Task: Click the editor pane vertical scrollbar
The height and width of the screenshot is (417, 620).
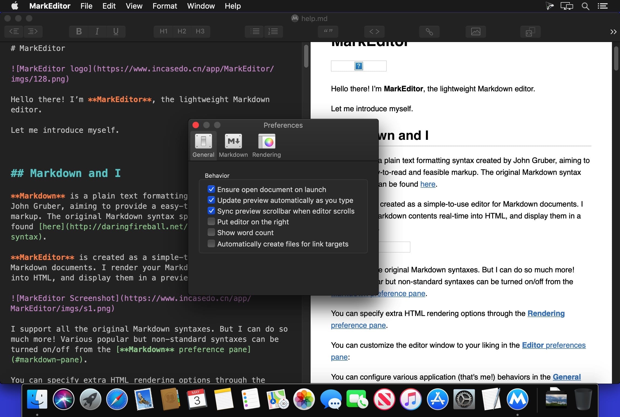Action: coord(306,56)
